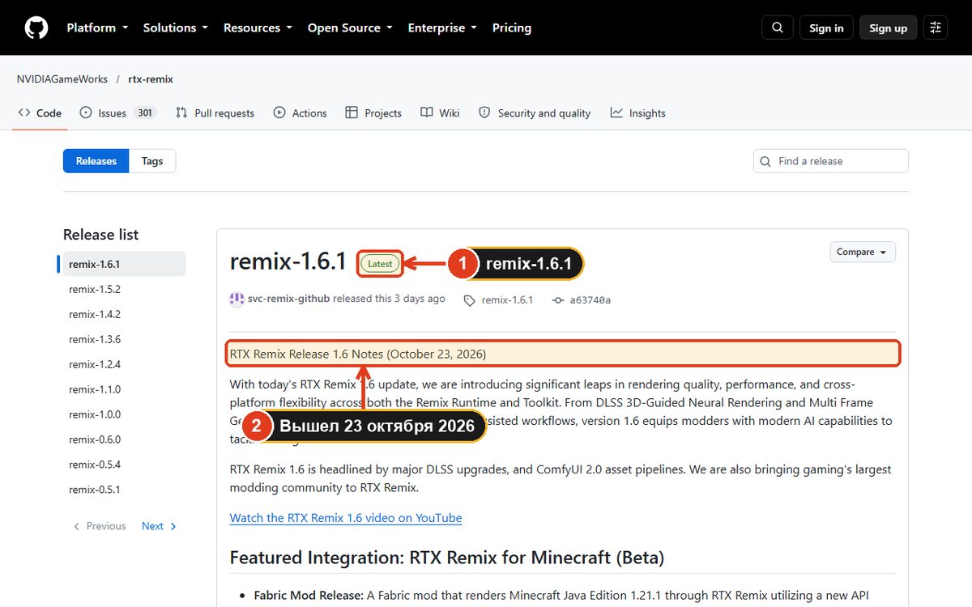
Task: Select remix-1.6.1 in release list
Action: tap(122, 264)
